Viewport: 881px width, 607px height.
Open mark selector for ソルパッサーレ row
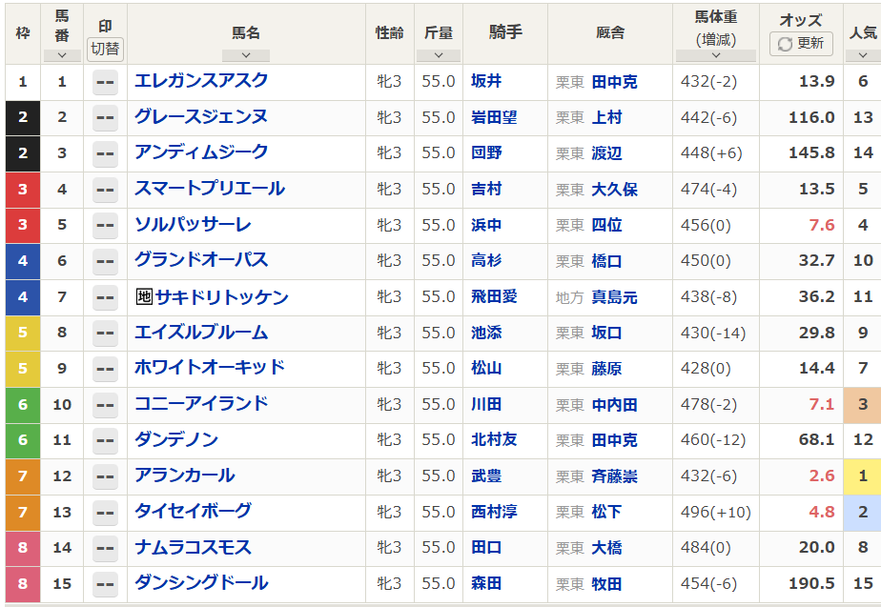[105, 226]
